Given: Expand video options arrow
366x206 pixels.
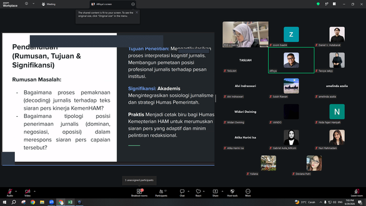Looking at the screenshot, I should (34, 191).
